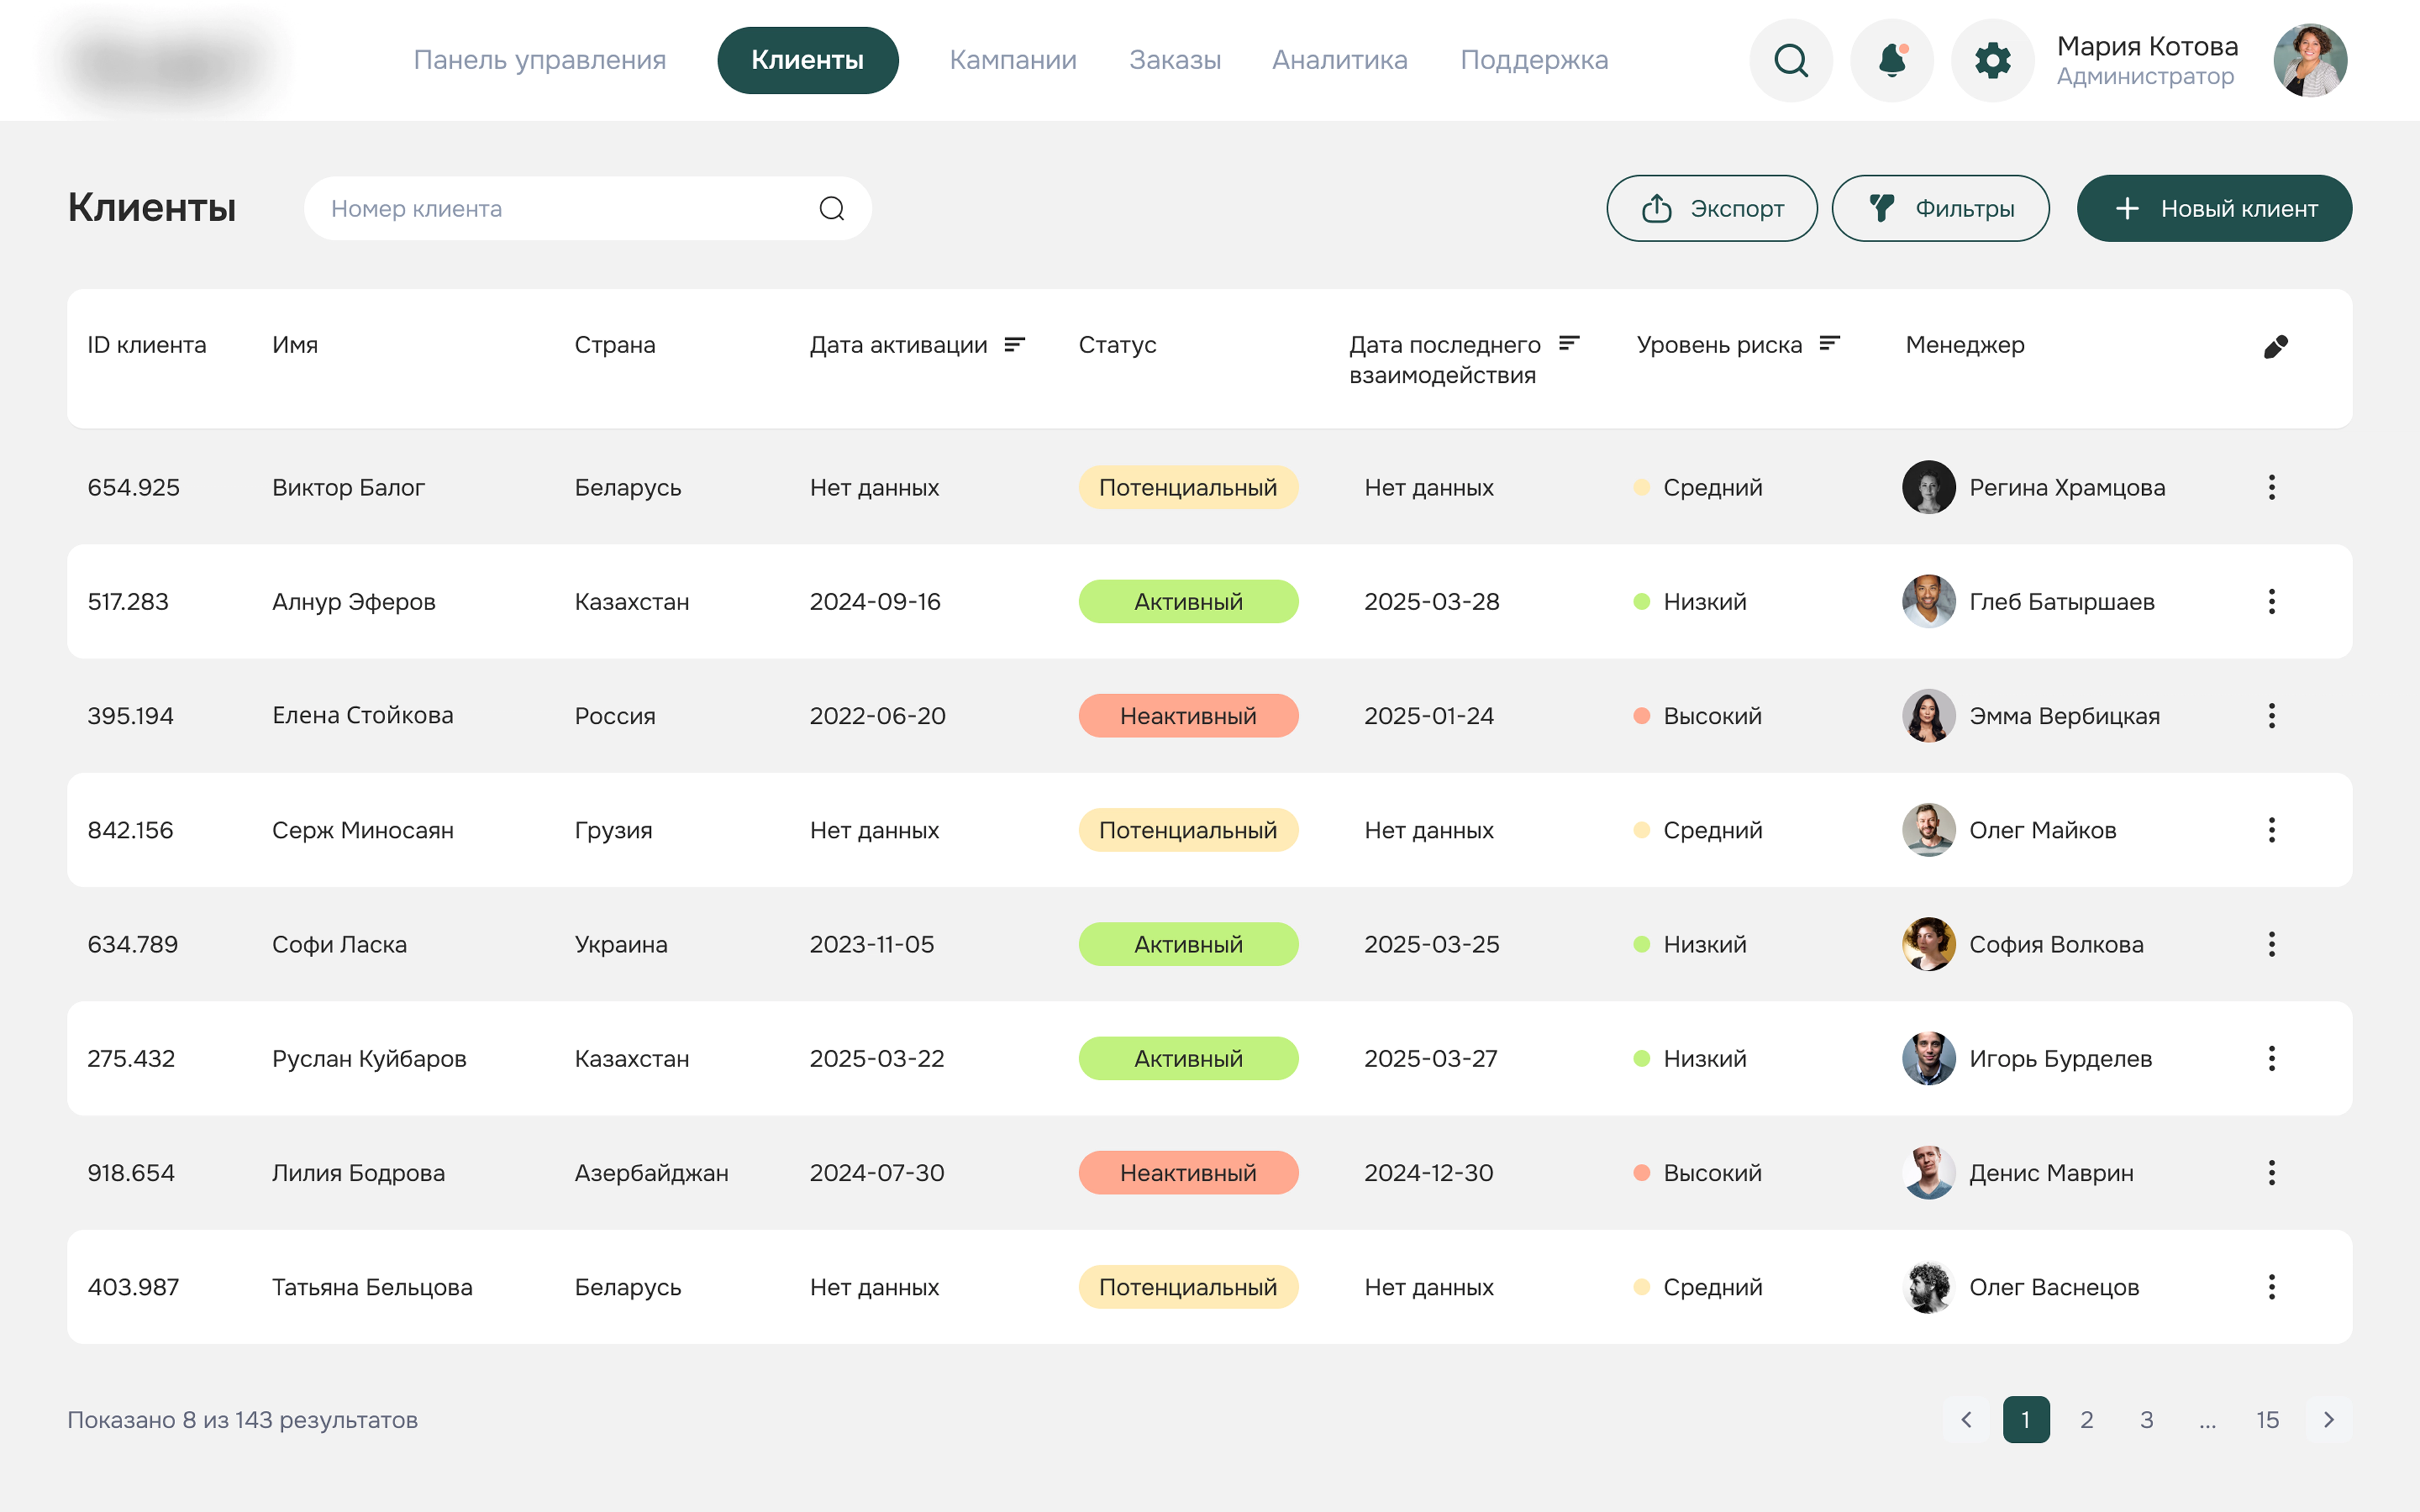Go to previous page arrow
The image size is (2420, 1512).
coord(1966,1419)
